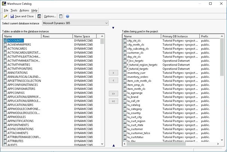Viewport: 227px width, 152px height.
Task: Click the window layout icon beside Options
Action: coord(61,16)
